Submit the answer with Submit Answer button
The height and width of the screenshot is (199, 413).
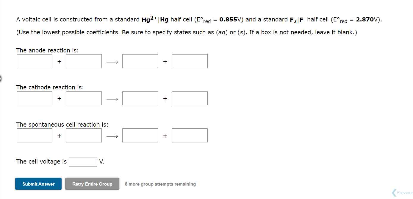tap(38, 184)
